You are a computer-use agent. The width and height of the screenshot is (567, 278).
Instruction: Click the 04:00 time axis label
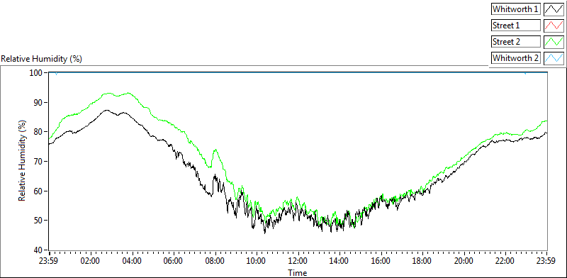[132, 261]
